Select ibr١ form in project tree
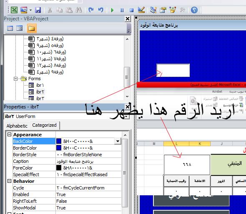The image size is (246, 214). click(40, 85)
